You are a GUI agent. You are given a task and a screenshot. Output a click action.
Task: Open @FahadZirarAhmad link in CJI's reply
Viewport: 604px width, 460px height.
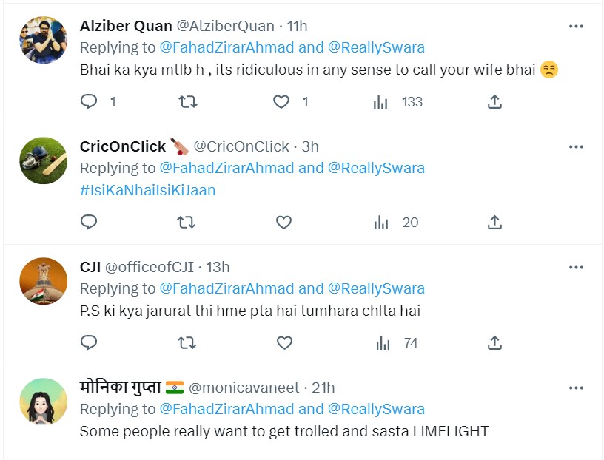(226, 288)
